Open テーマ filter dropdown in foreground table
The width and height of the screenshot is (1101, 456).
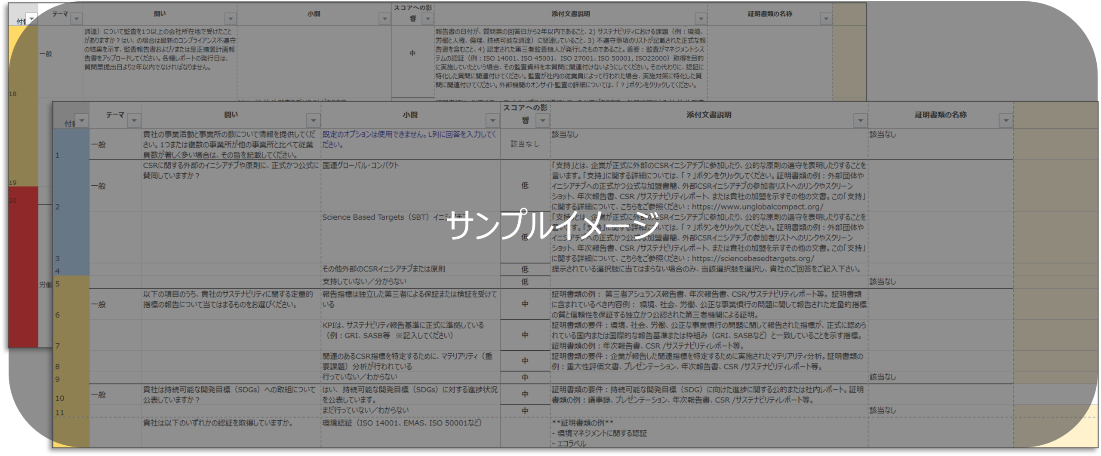pos(134,121)
